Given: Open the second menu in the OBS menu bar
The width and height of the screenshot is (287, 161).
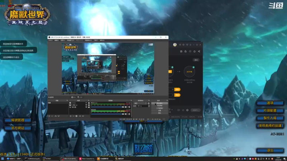Looking at the screenshot, I should [x=57, y=40].
